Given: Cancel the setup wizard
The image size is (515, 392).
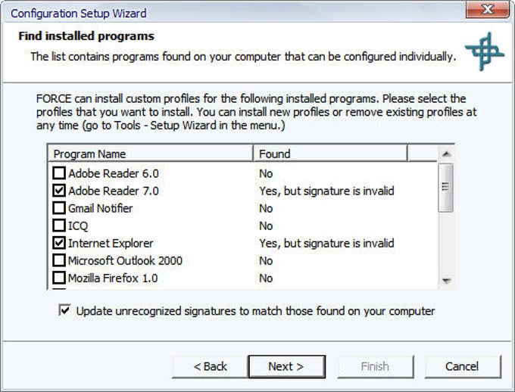Looking at the screenshot, I should click(462, 366).
